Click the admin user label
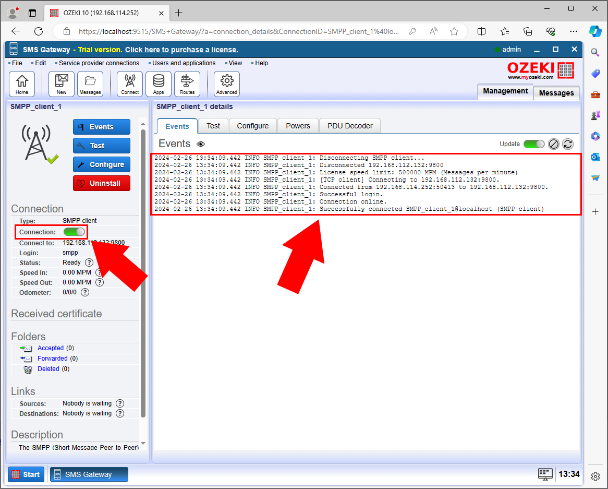 click(512, 49)
